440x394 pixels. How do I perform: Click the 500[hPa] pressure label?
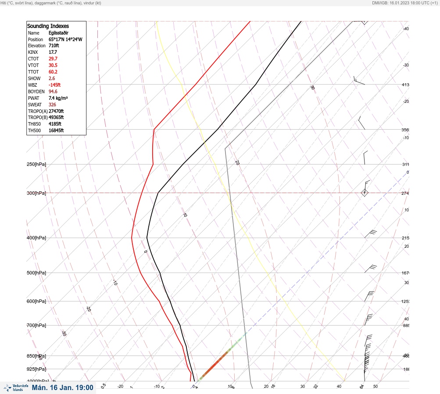(36, 273)
